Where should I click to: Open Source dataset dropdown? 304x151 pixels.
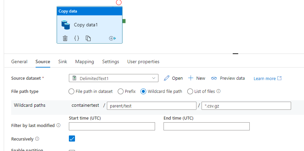pyautogui.click(x=114, y=78)
